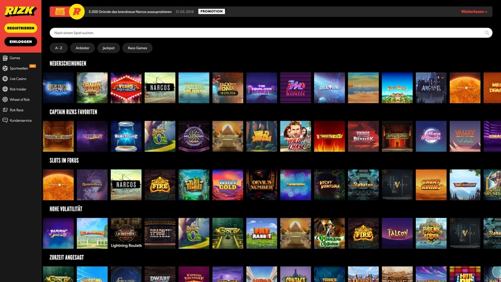The width and height of the screenshot is (501, 282).
Task: Open Wheel of Rizk menu item
Action: [x=21, y=100]
